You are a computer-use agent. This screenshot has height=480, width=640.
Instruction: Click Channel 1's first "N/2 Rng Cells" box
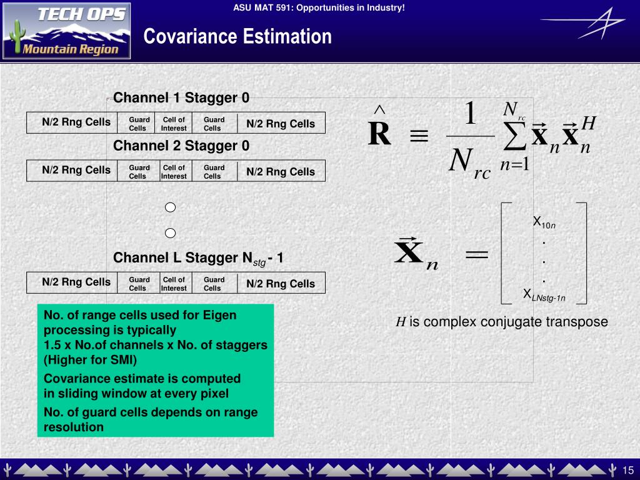72,122
